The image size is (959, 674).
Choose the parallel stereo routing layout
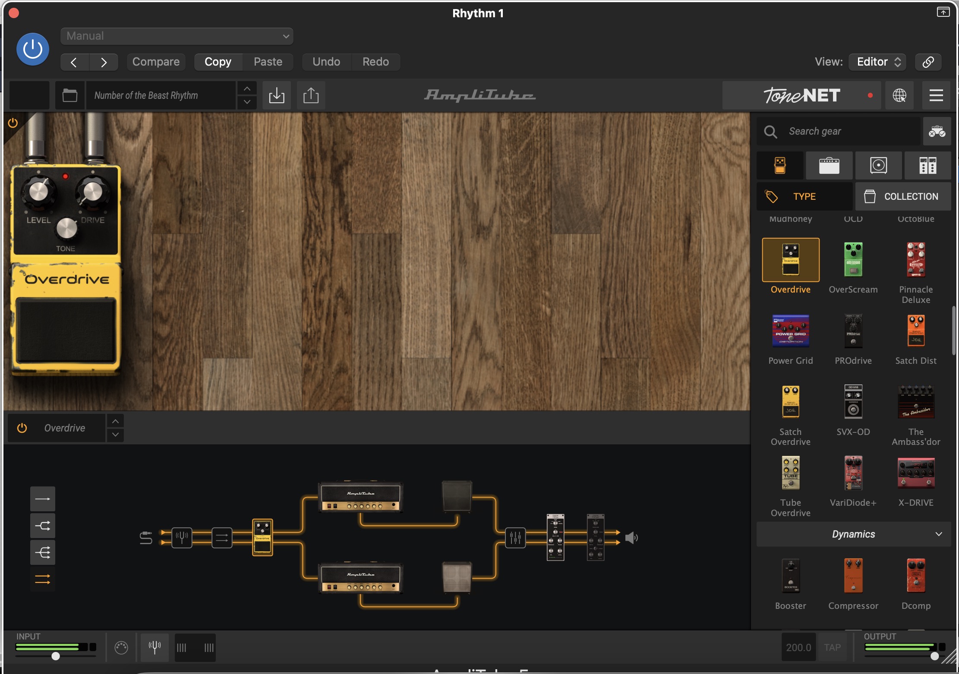[x=43, y=579]
